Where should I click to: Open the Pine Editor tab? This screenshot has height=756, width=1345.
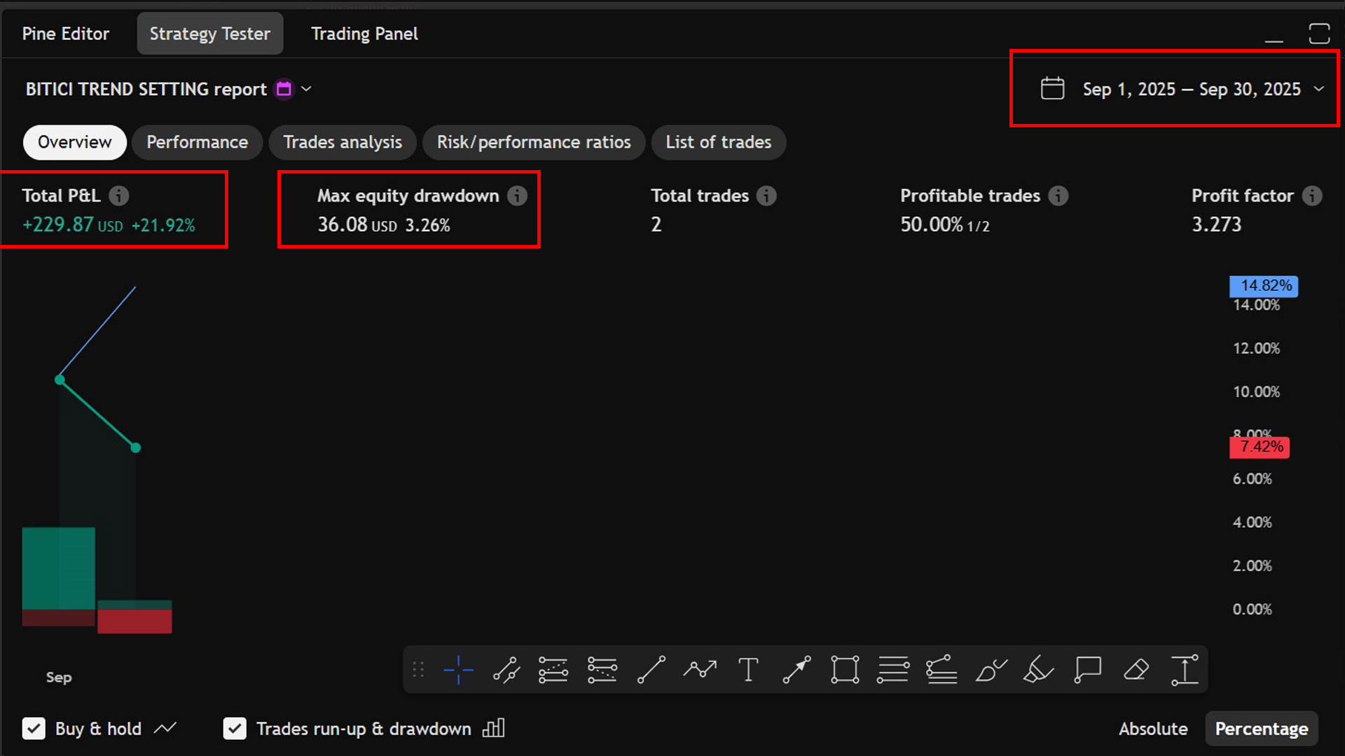pyautogui.click(x=66, y=34)
